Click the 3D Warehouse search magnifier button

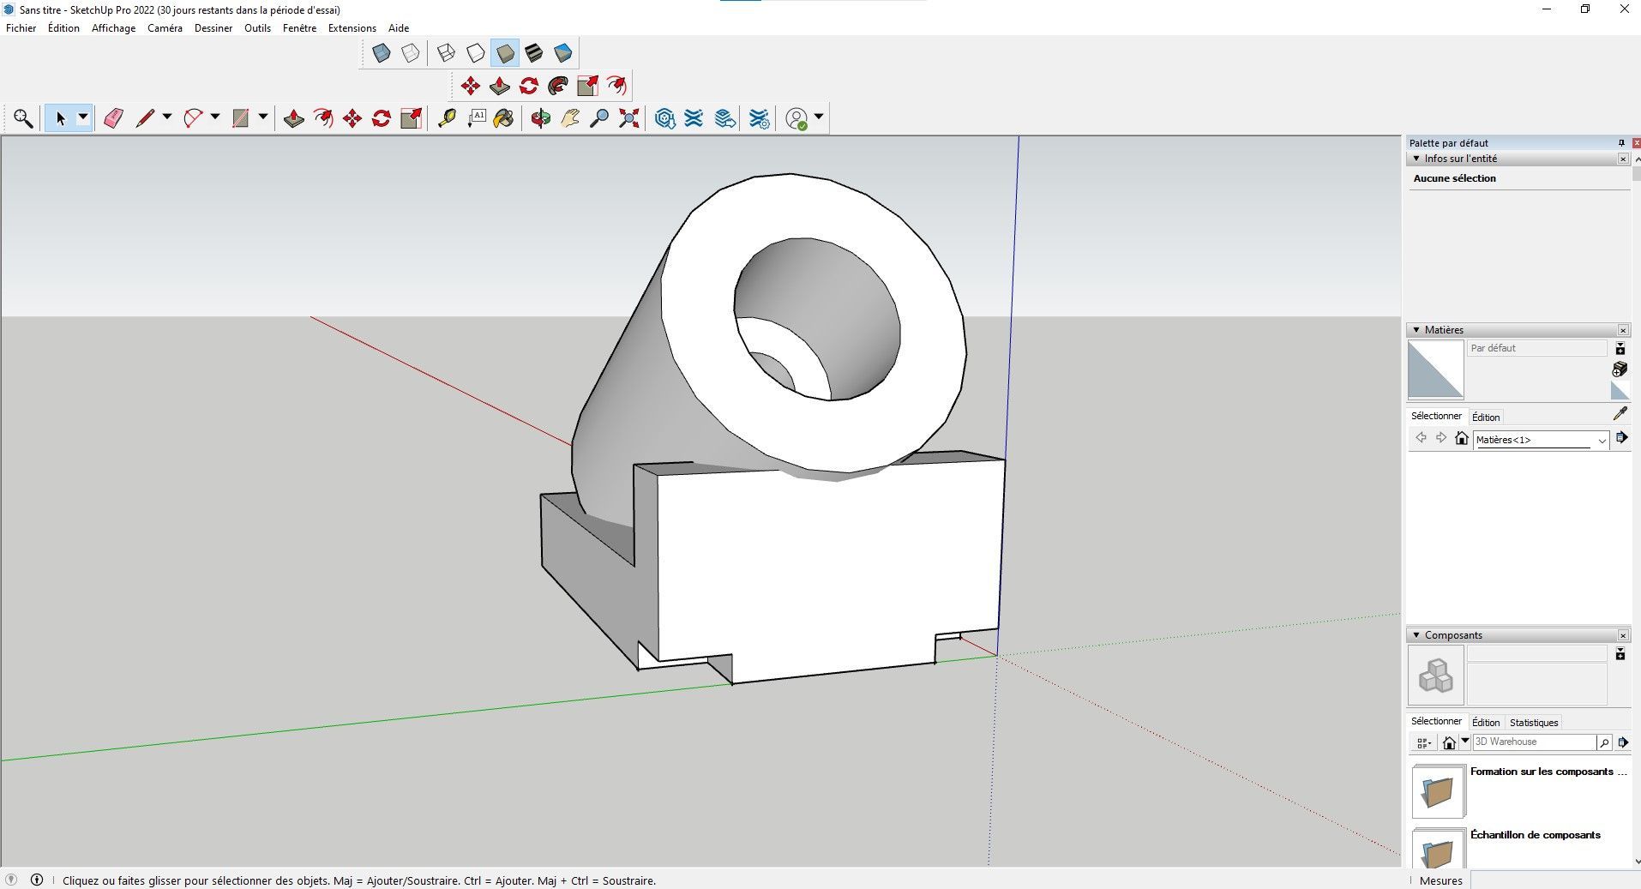click(x=1603, y=742)
